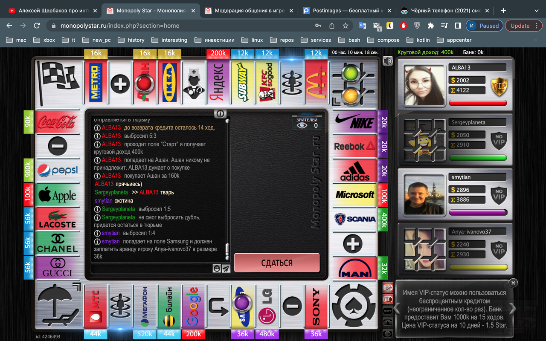Screen dimensions: 546x341
Task: Toggle the spectators eye icon
Action: point(302,125)
